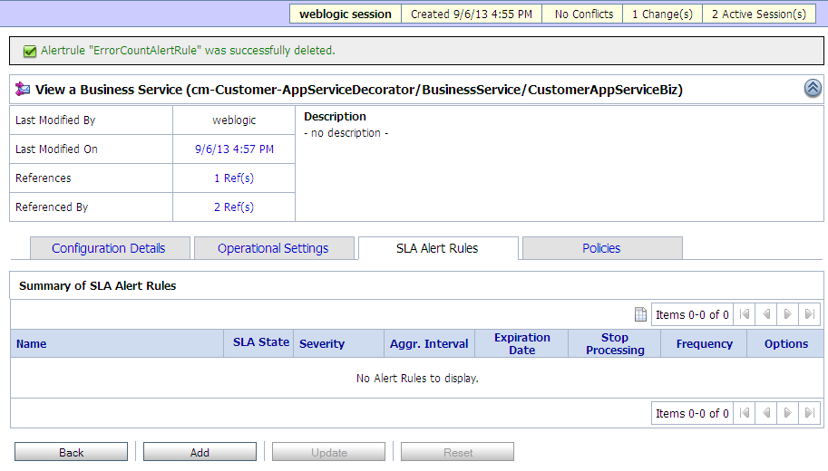Go to last page in top pagination
Viewport: 828px width, 471px height.
[810, 314]
